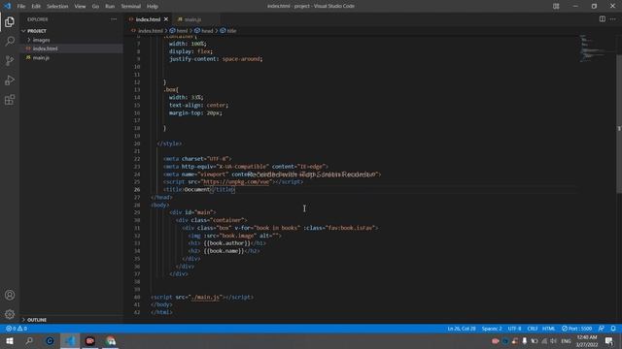
Task: Change file encoding UTF-8
Action: pyautogui.click(x=514, y=329)
